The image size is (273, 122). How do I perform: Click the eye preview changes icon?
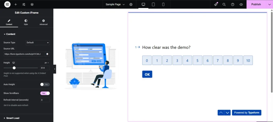coord(241,4)
